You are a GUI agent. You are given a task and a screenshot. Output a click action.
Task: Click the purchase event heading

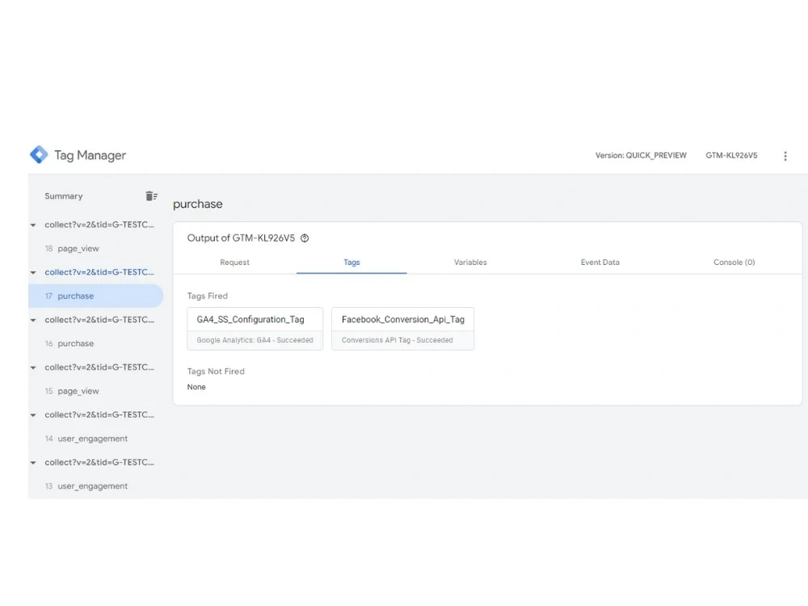(x=198, y=204)
